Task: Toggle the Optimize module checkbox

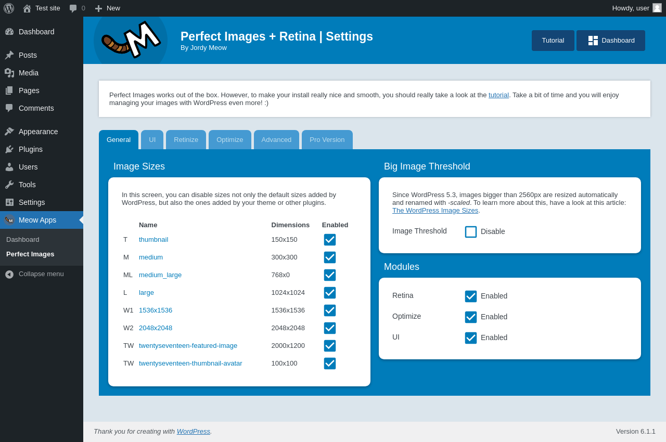Action: [x=471, y=317]
